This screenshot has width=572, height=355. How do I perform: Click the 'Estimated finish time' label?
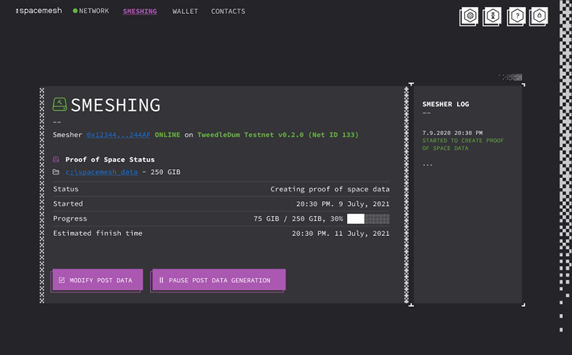coord(98,233)
